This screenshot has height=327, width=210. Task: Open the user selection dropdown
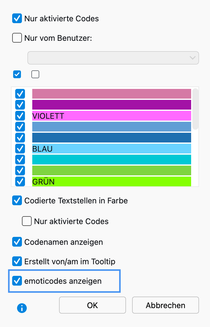click(x=113, y=58)
